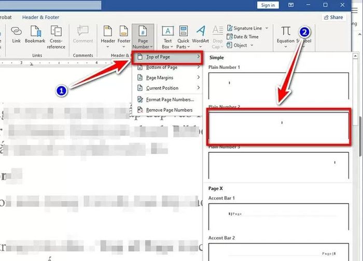Expand the Object dropdown arrow
The image size is (363, 261).
pyautogui.click(x=252, y=45)
